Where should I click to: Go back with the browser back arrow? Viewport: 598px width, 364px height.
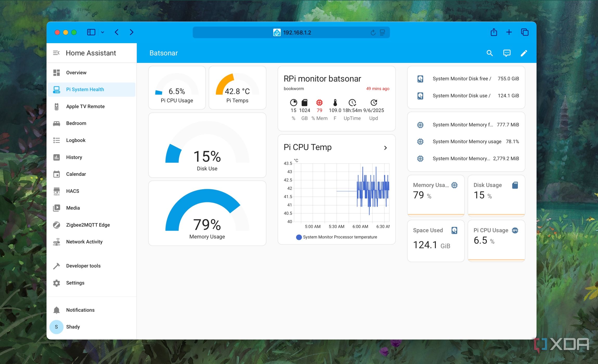(x=117, y=32)
